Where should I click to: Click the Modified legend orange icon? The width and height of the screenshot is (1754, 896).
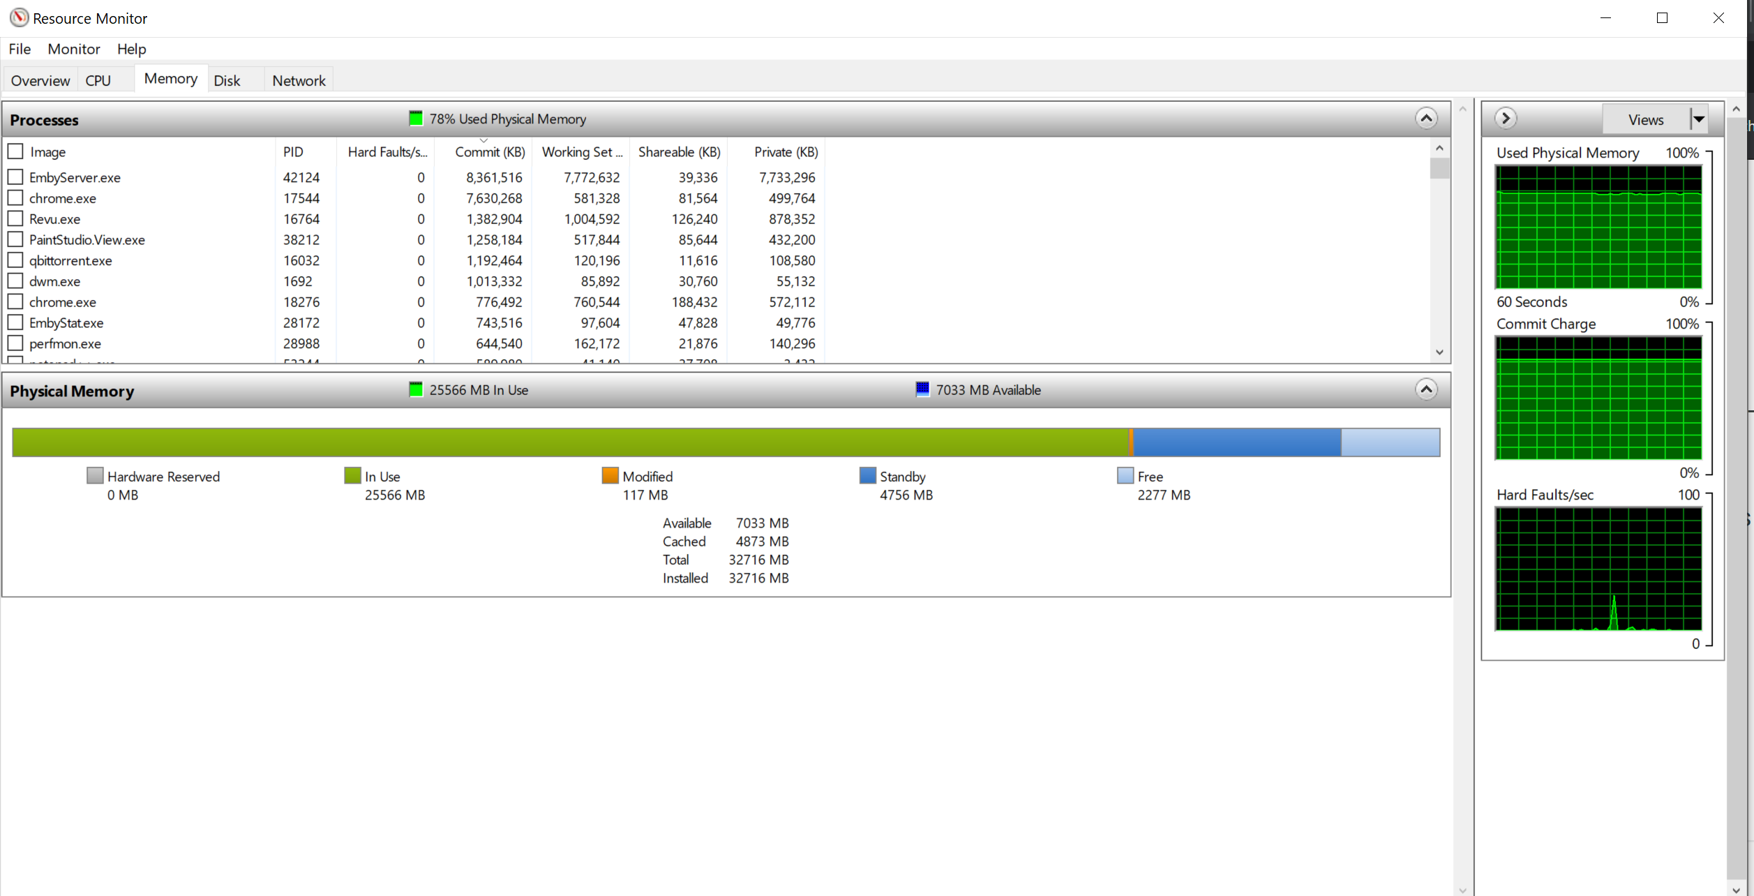pyautogui.click(x=610, y=476)
